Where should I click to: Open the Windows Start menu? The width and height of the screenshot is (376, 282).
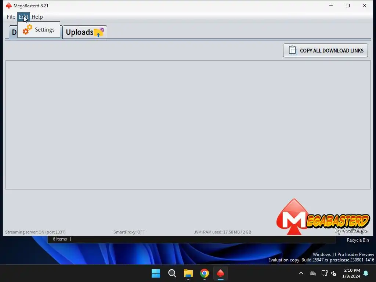(156, 273)
